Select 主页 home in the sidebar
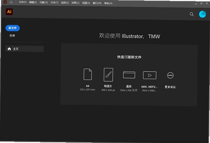Viewport: 210px width, 143px height. [x=24, y=49]
